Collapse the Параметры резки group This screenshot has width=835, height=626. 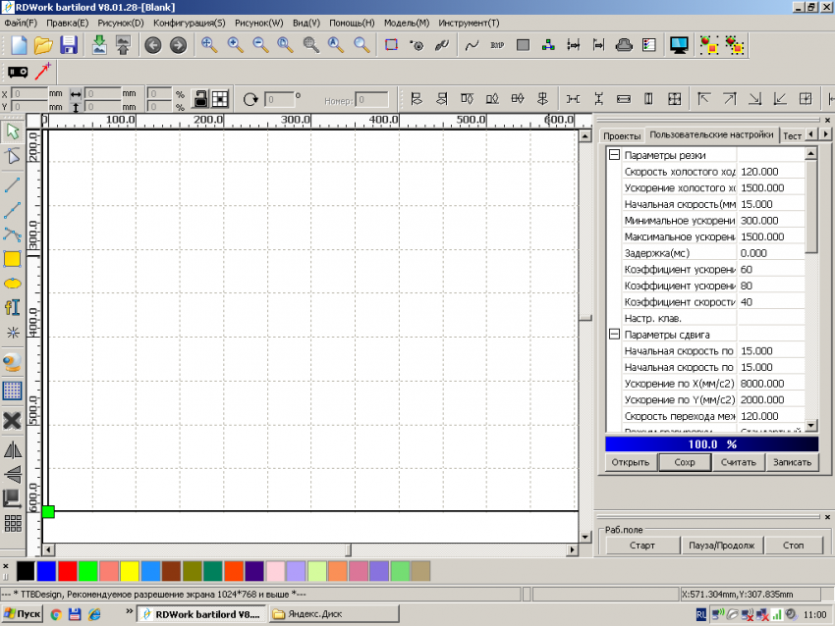pyautogui.click(x=615, y=155)
